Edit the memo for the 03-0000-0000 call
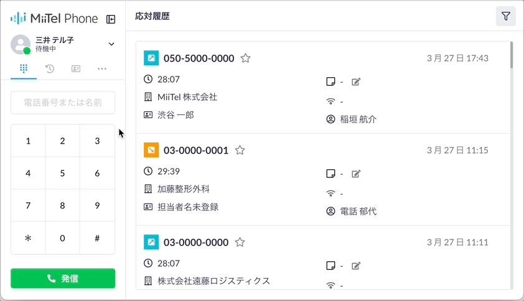 [356, 266]
